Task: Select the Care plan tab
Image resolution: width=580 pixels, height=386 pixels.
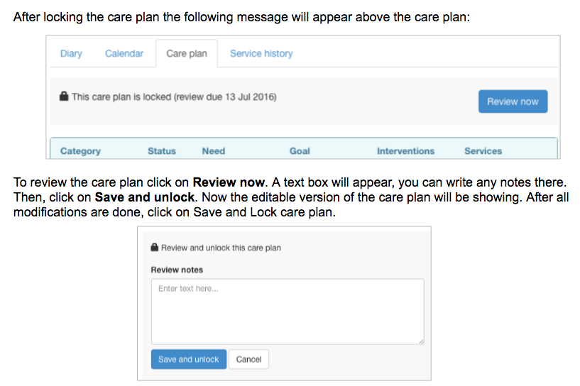Action: pos(187,54)
